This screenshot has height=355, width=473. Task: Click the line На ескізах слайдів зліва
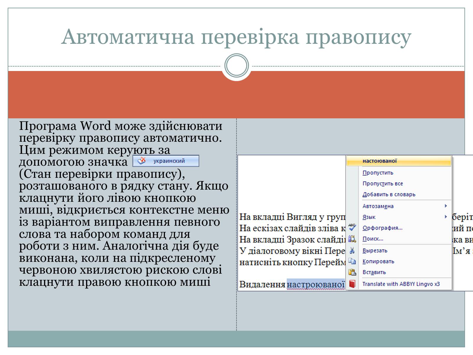pyautogui.click(x=292, y=228)
